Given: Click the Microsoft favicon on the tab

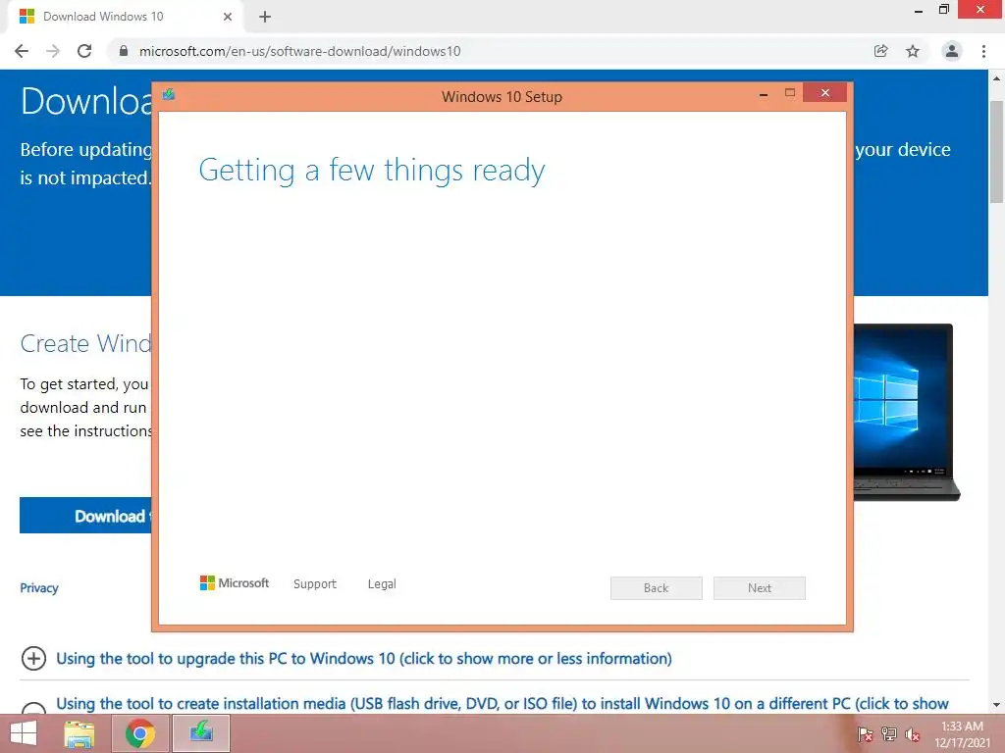Looking at the screenshot, I should pos(26,17).
